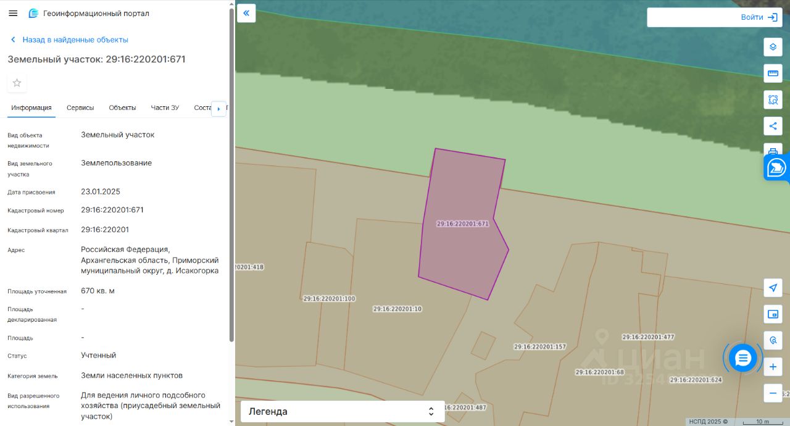Click the side panel vertical scrollbar
Image resolution: width=790 pixels, height=426 pixels.
(231, 175)
